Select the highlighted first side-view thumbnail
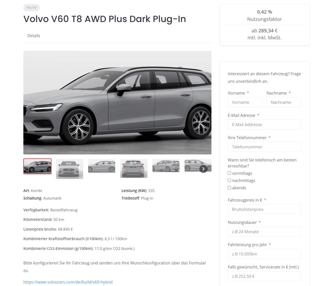The height and width of the screenshot is (286, 336). tap(37, 166)
